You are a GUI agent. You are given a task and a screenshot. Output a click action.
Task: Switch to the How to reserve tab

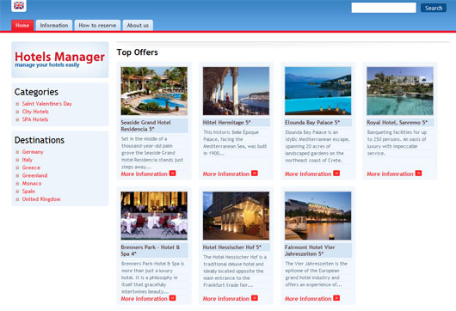coord(97,25)
